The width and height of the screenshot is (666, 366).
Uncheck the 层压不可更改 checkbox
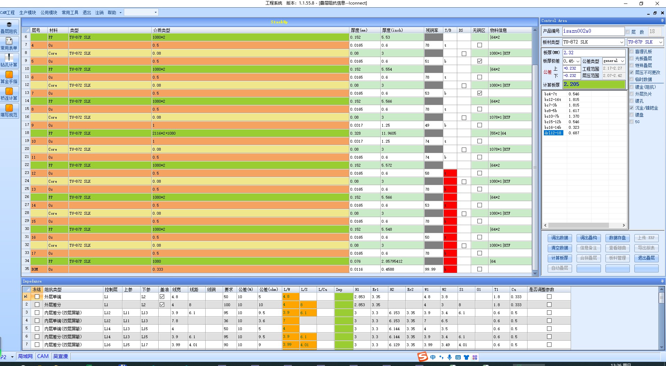632,72
